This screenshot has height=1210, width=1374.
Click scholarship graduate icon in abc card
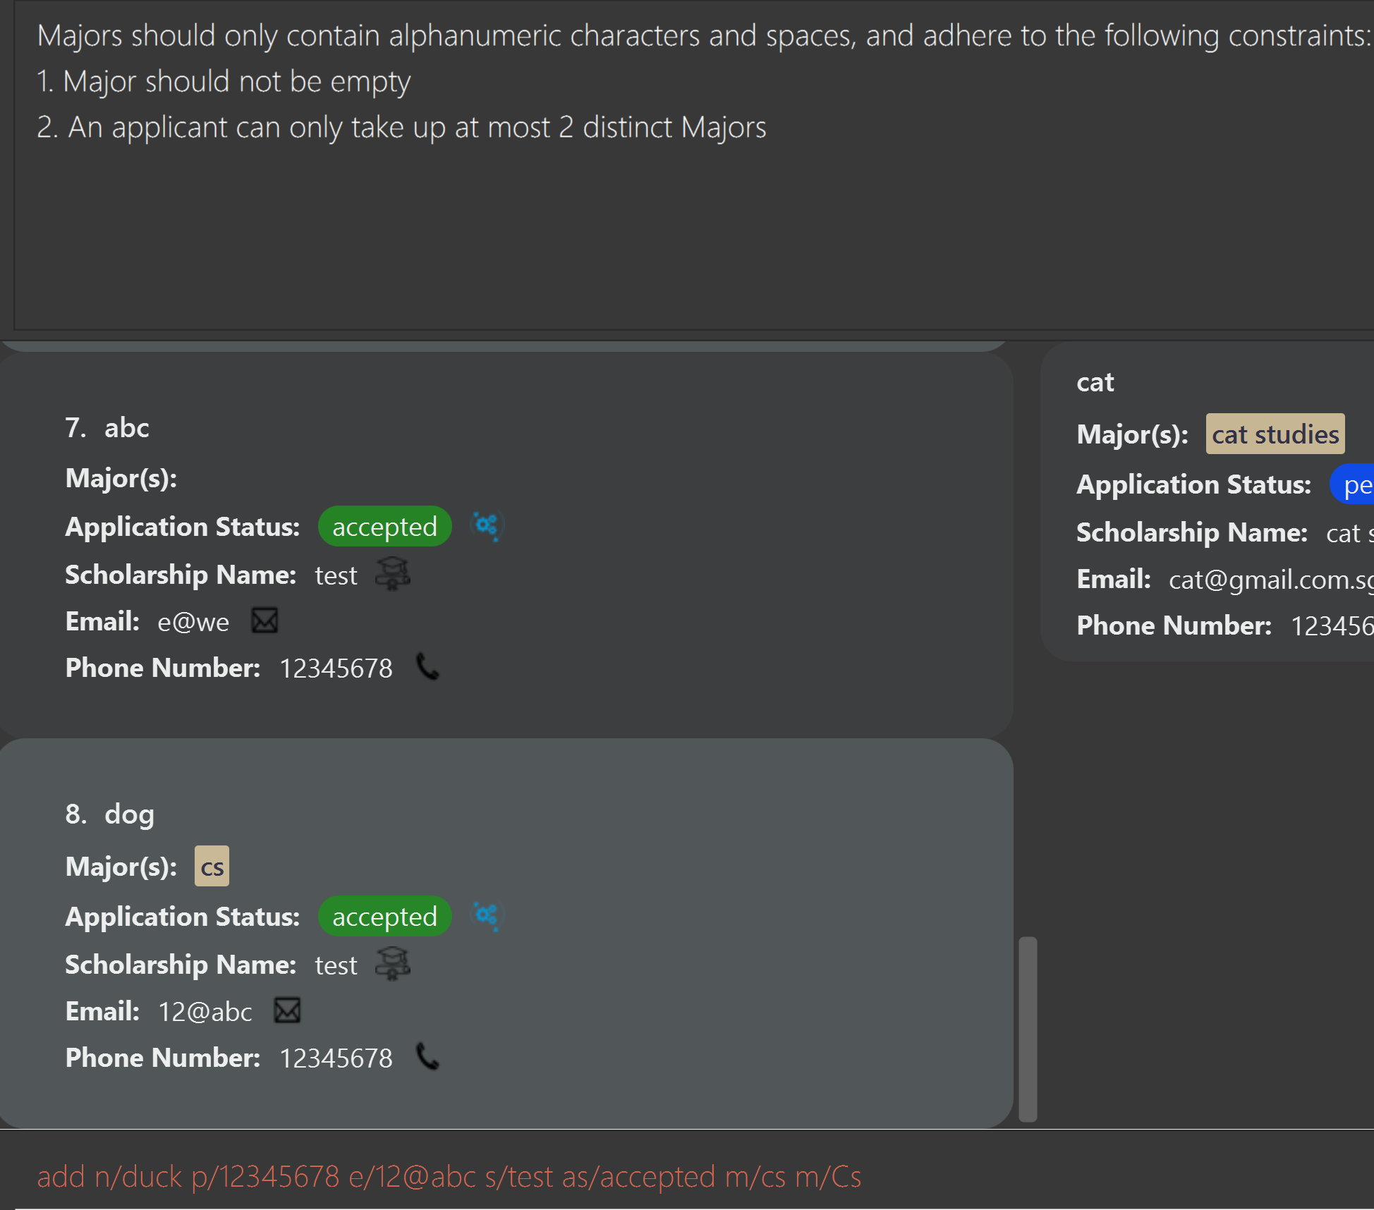(393, 574)
